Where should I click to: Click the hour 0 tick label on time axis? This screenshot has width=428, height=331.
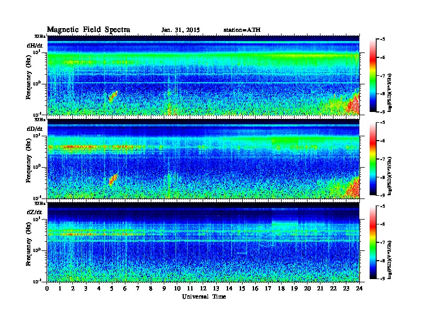point(47,288)
